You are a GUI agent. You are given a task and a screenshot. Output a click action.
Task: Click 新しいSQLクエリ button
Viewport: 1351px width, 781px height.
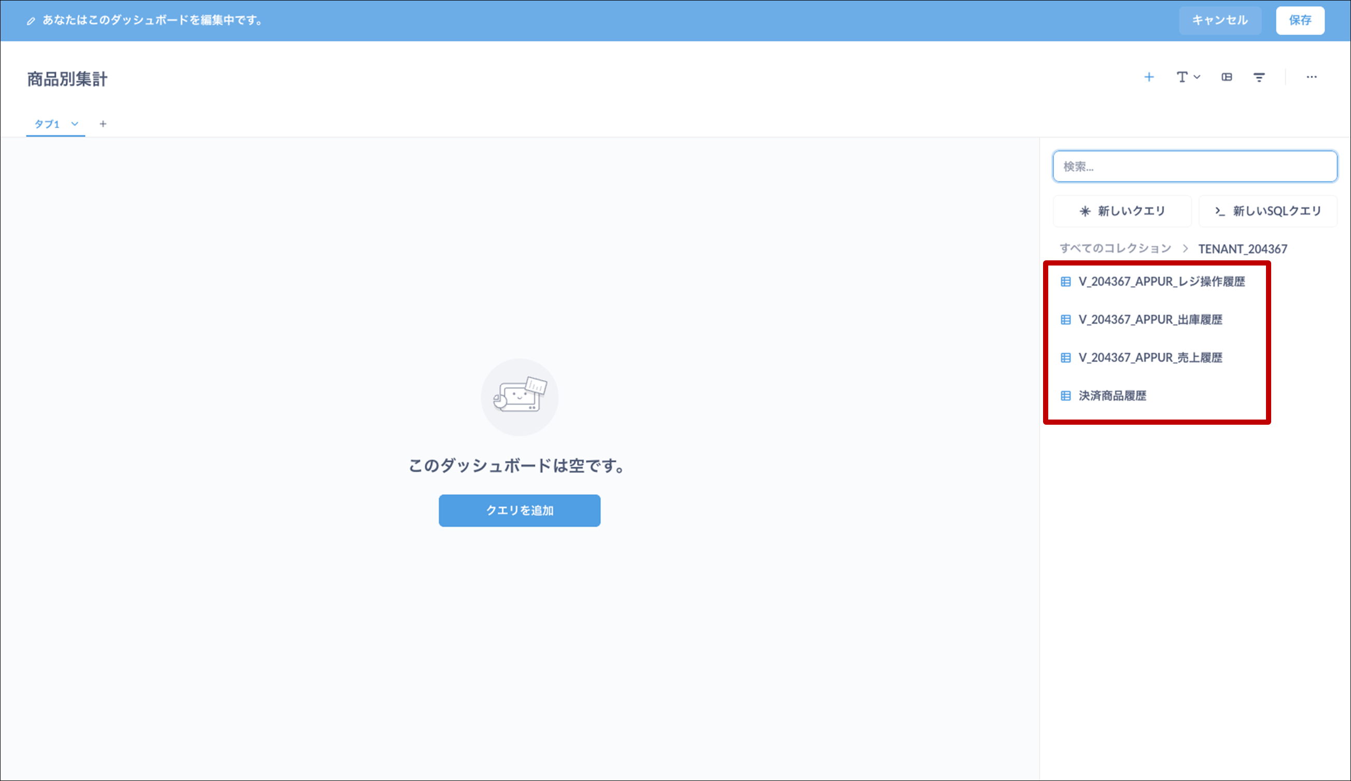pyautogui.click(x=1268, y=211)
